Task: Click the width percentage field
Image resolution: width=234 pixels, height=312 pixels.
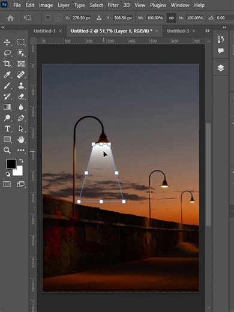Action: [x=155, y=18]
